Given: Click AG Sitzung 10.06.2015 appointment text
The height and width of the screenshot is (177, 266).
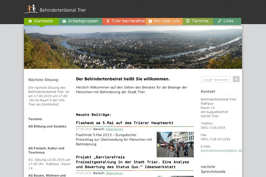Looking at the screenshot, I should (x=49, y=164).
